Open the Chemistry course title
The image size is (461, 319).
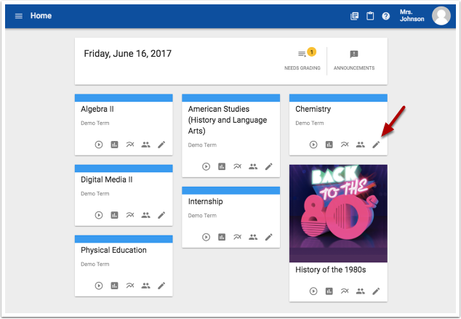(x=313, y=109)
